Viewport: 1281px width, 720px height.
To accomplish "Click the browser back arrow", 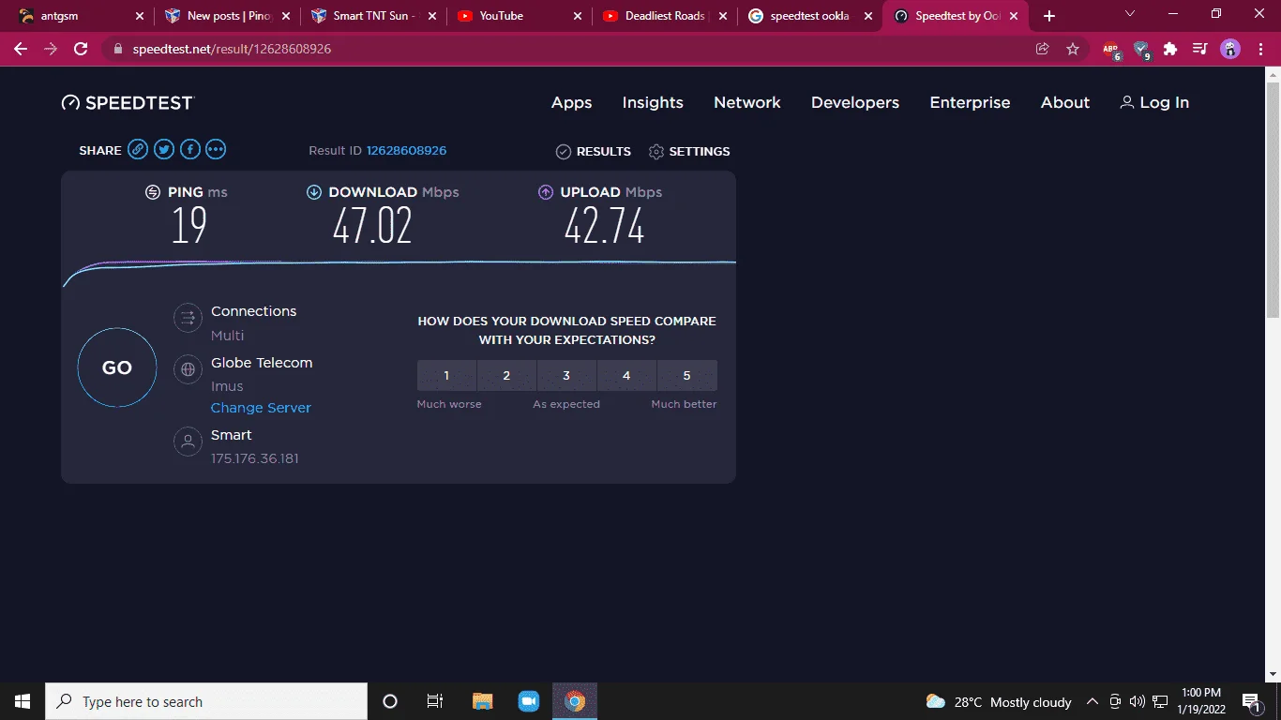I will coord(21,49).
